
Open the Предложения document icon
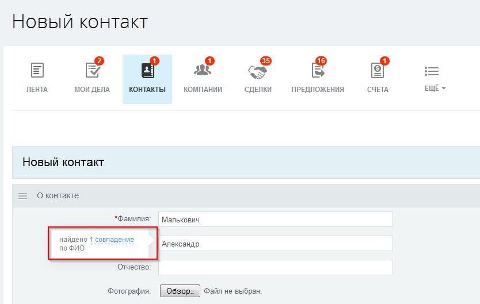[x=318, y=70]
